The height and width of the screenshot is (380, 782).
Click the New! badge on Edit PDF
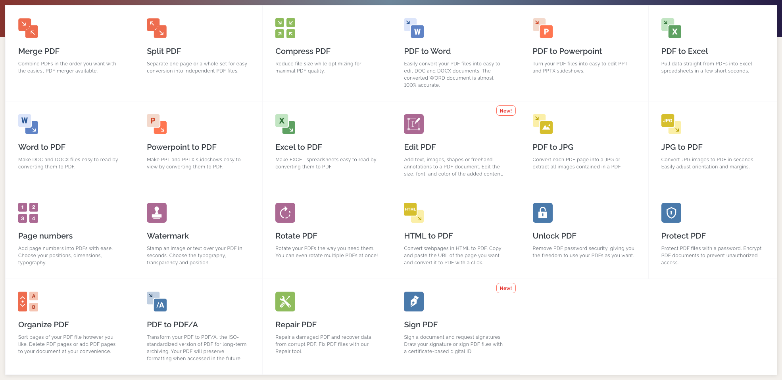click(x=505, y=111)
